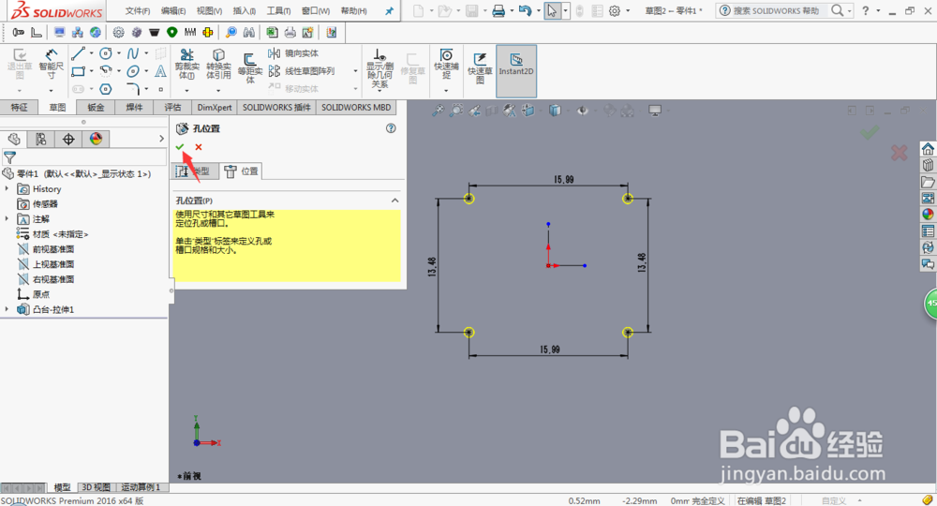Screen dimensions: 937x506
Task: Expand the 凸台-拉伸1 feature node
Action: [7, 309]
